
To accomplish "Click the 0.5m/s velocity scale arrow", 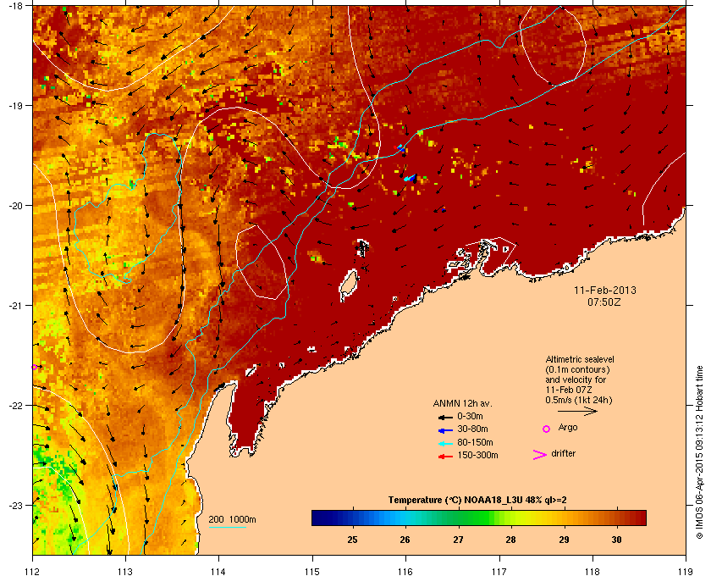I will pos(577,412).
